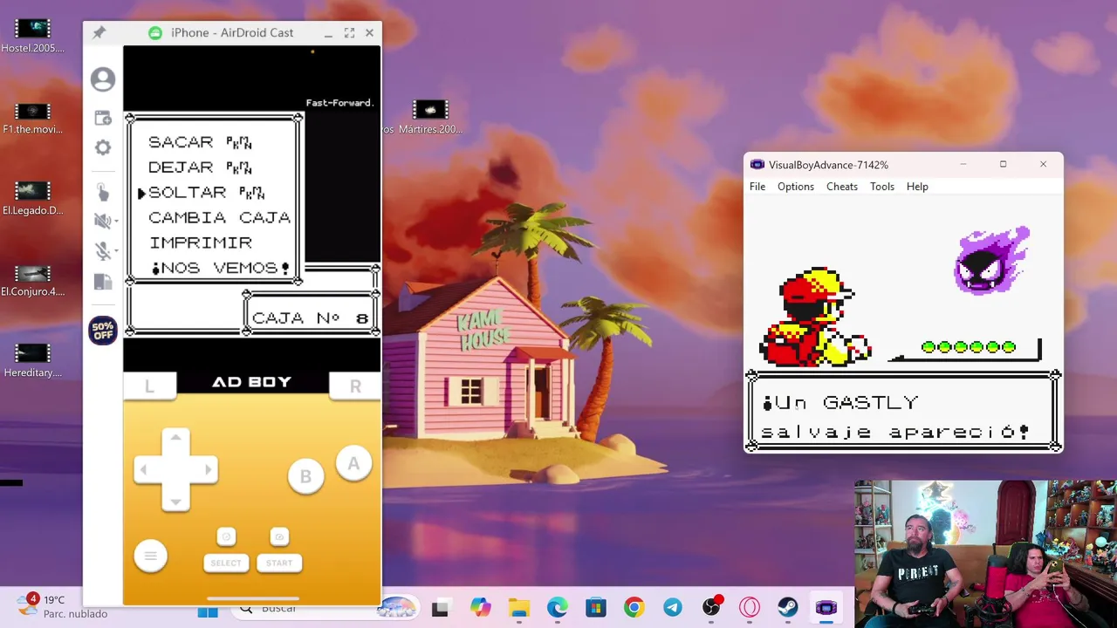Toggle fullscreen for AirDroid Cast window
The image size is (1117, 628).
(x=349, y=32)
